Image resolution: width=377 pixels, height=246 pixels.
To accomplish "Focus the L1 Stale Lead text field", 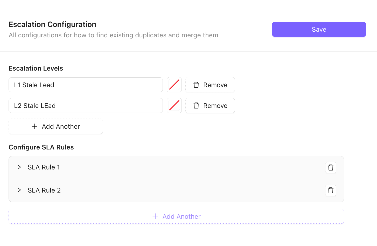I will pyautogui.click(x=86, y=85).
